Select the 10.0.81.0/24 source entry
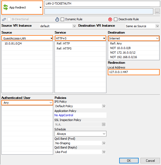Viewport: 161px width, 165px height. click(27, 43)
